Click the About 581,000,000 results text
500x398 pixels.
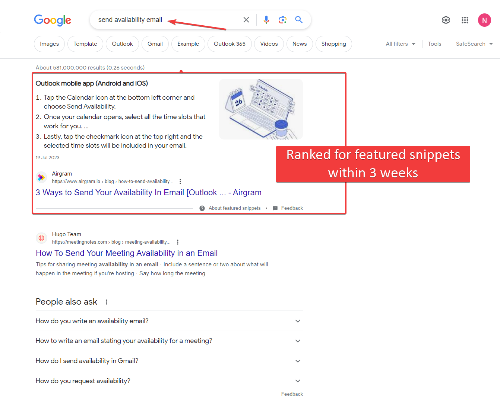point(90,68)
